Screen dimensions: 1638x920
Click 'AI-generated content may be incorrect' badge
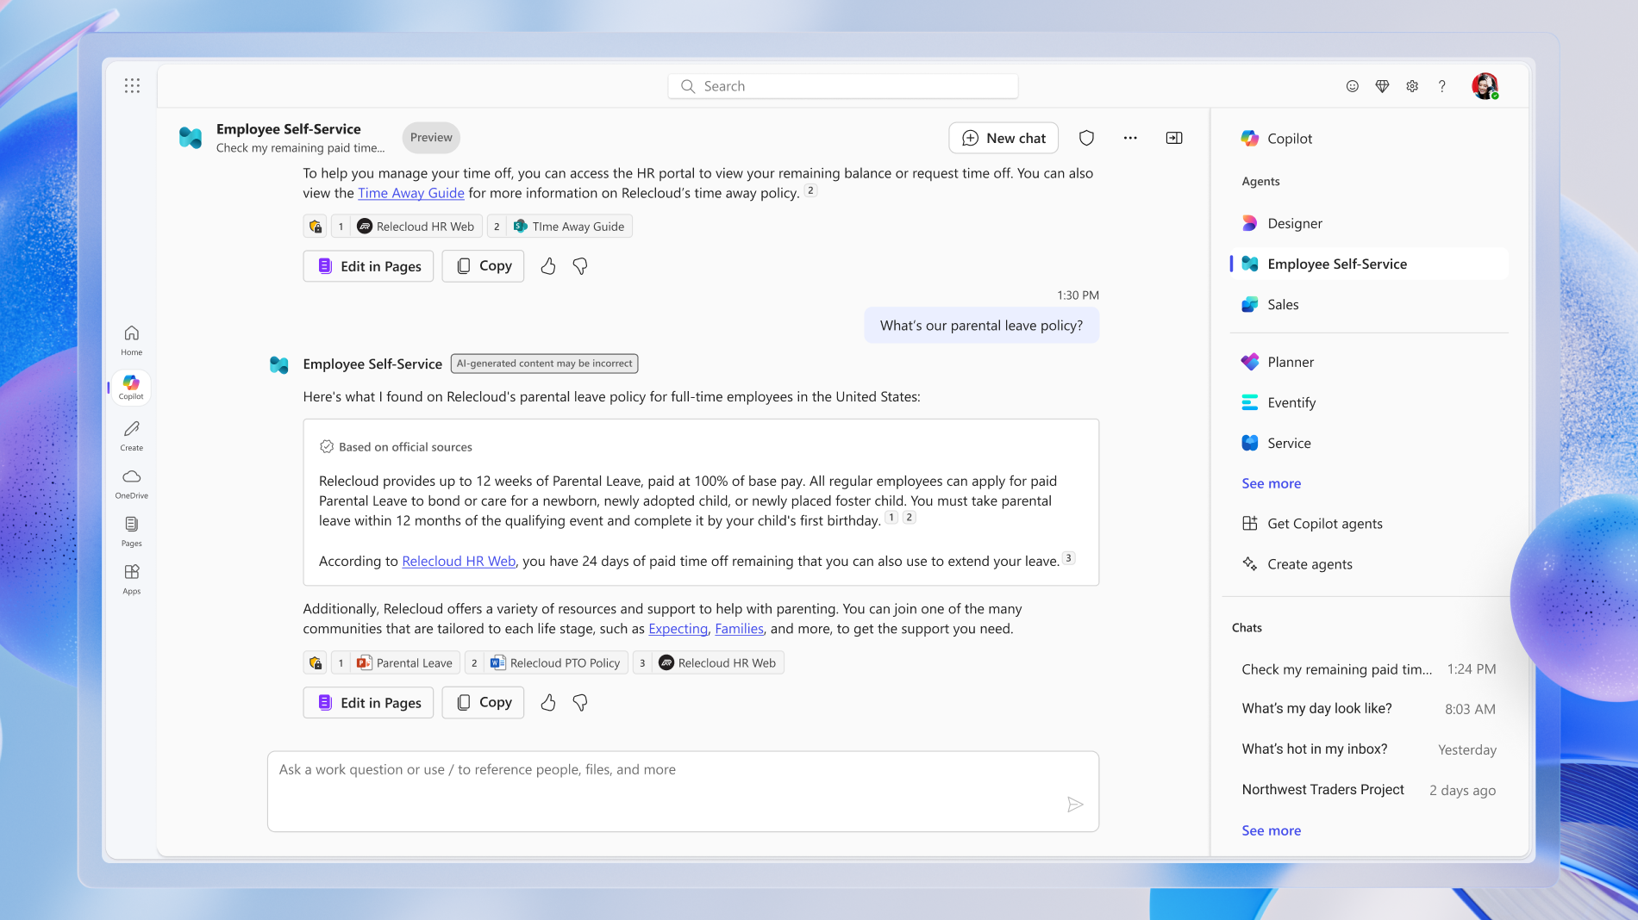point(544,364)
